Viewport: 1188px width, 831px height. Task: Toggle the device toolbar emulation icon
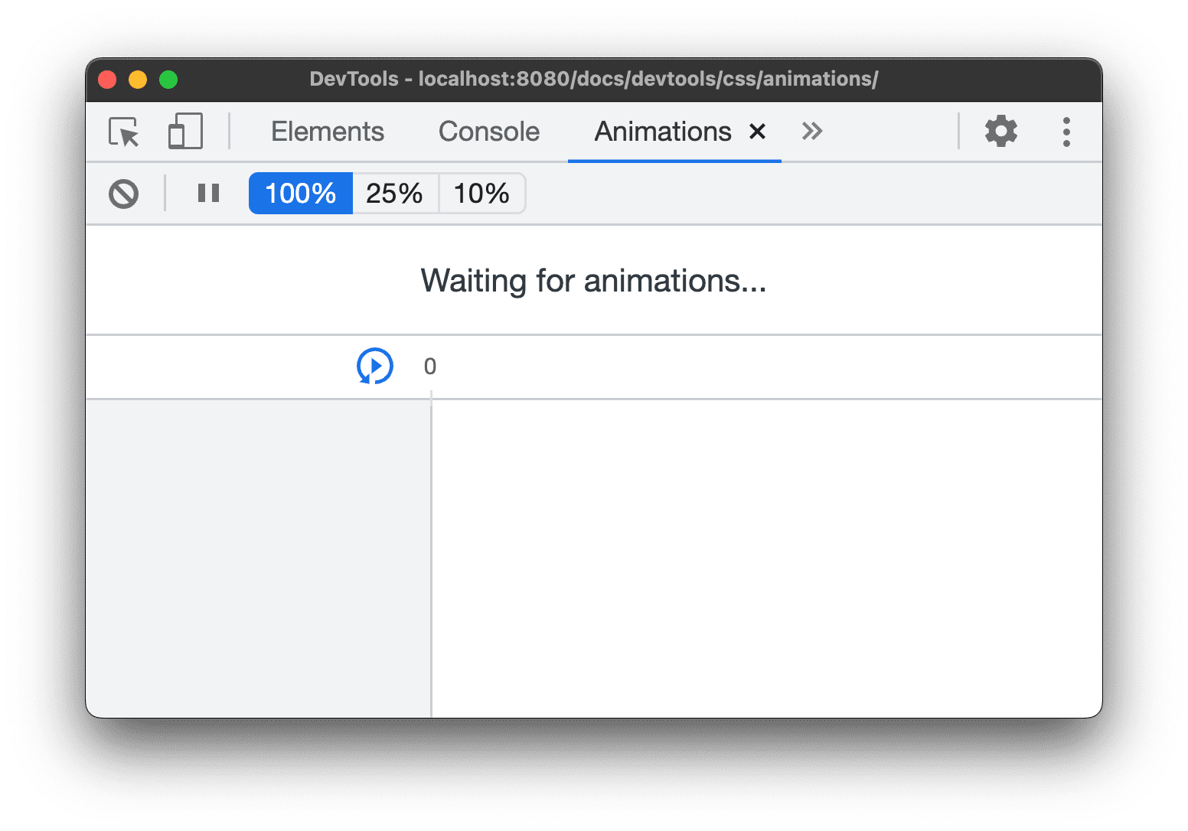pyautogui.click(x=184, y=132)
